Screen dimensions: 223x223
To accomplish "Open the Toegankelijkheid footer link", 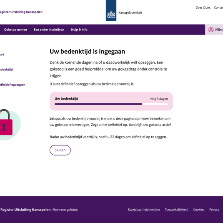I will coord(176,210).
